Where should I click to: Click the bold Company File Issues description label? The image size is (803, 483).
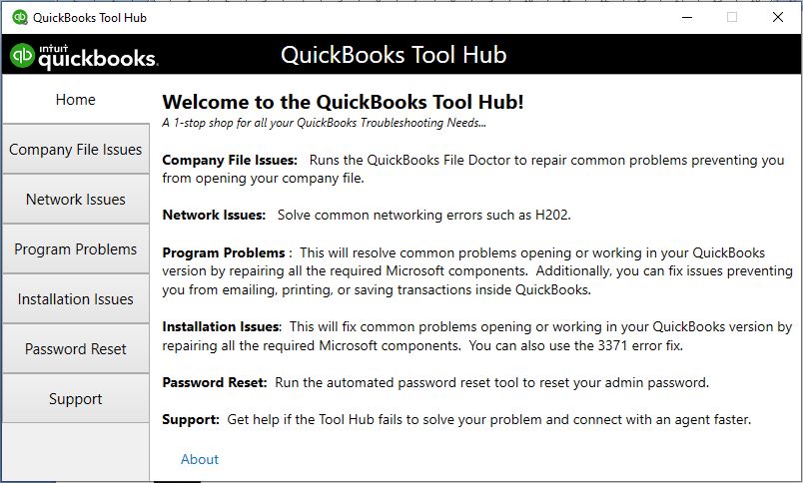pyautogui.click(x=230, y=160)
